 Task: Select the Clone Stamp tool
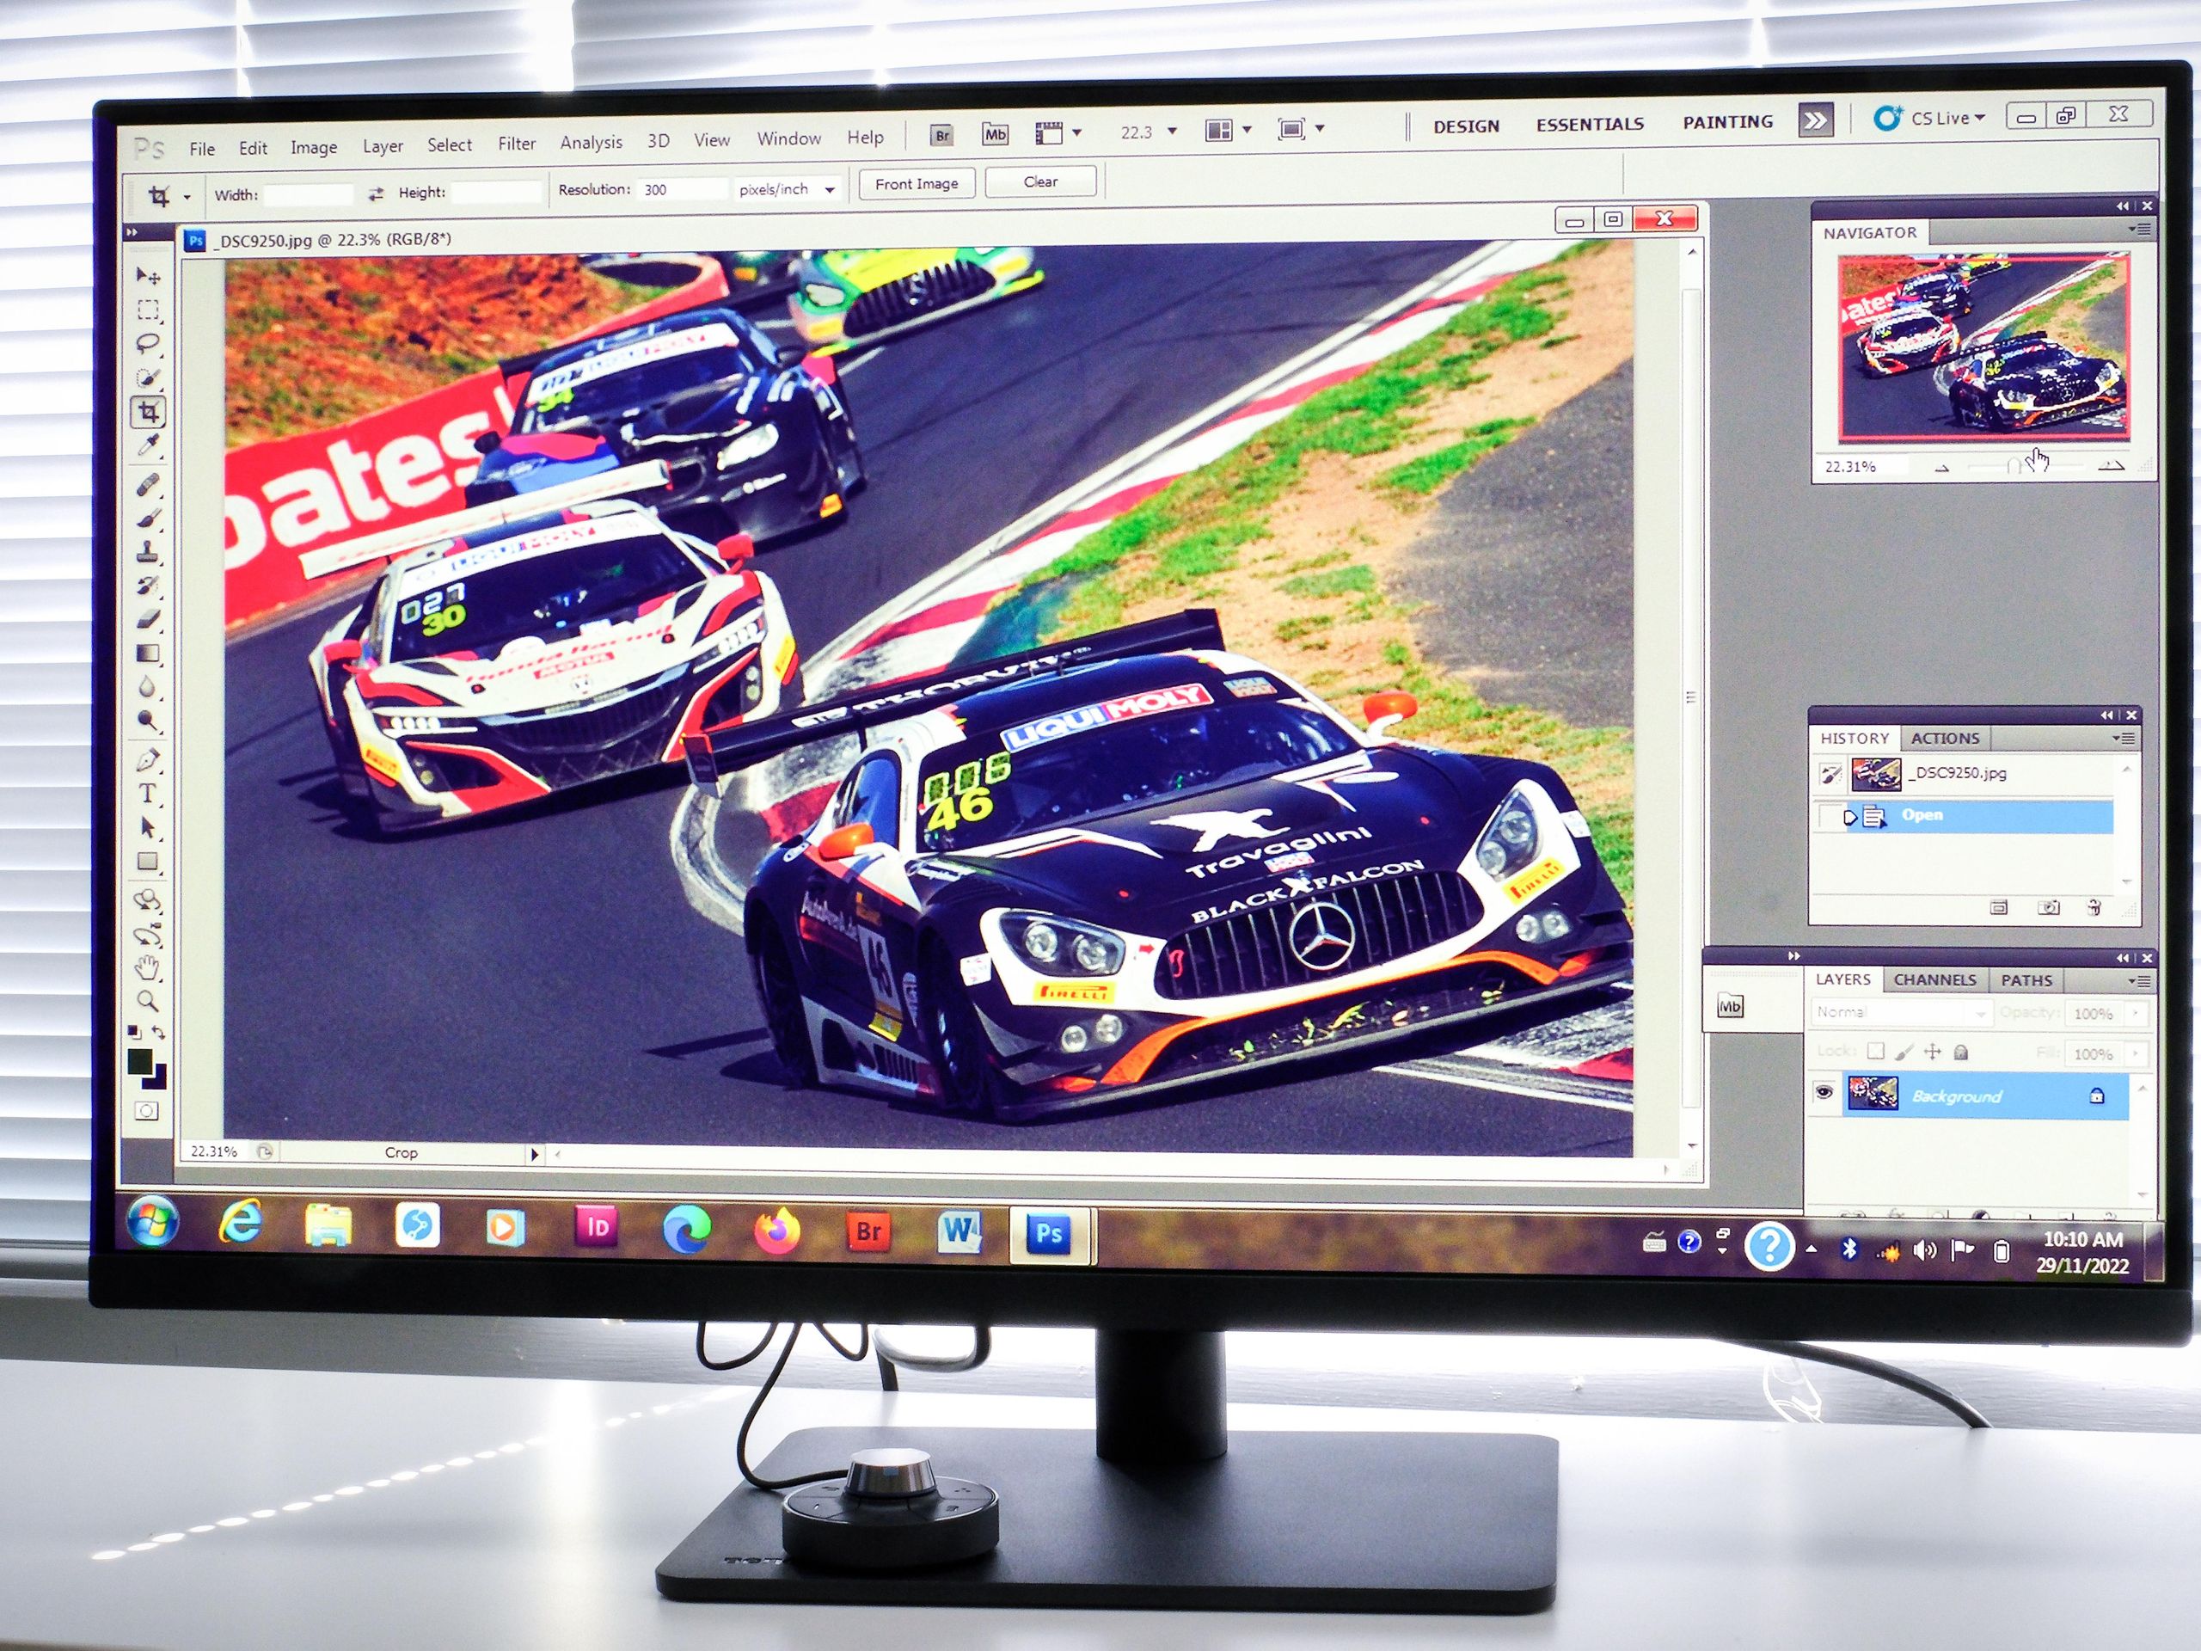148,551
